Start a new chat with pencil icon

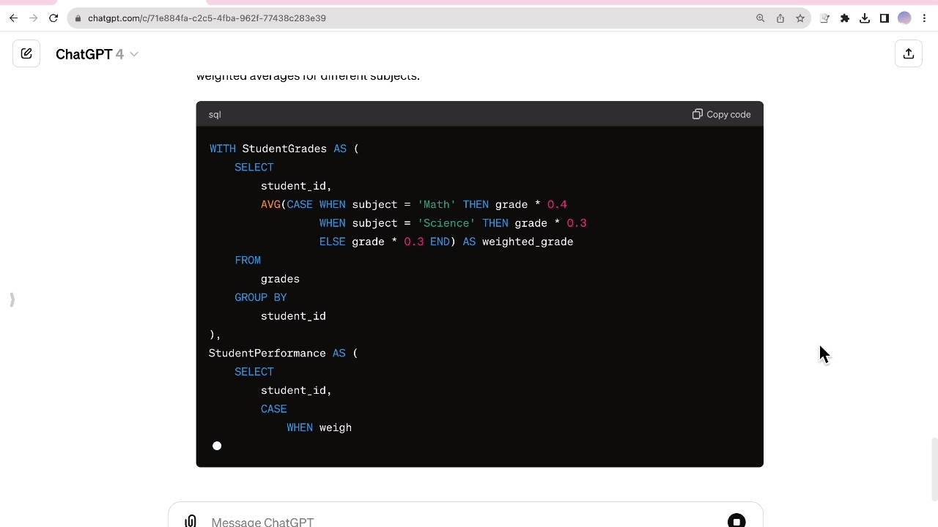(26, 53)
